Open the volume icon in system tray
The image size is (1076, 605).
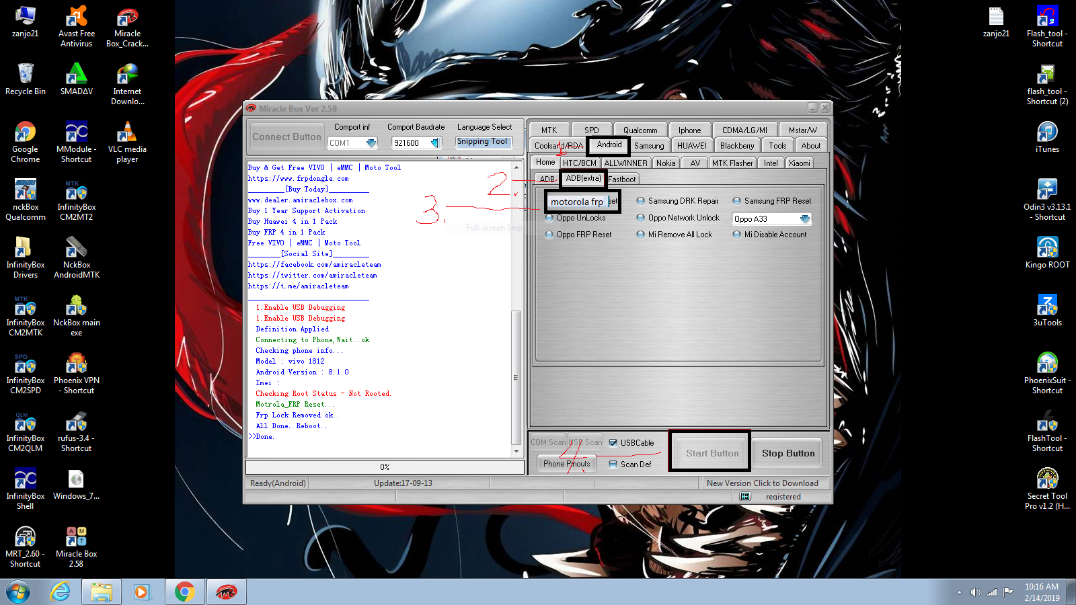point(975,592)
